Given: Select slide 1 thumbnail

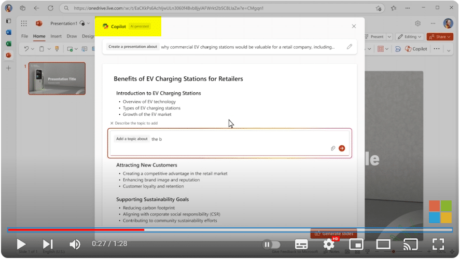Looking at the screenshot, I should pyautogui.click(x=57, y=78).
